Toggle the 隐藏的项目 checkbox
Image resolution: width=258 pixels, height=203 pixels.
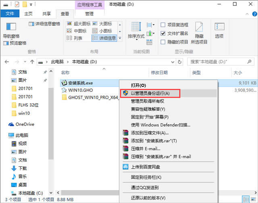[163, 42]
